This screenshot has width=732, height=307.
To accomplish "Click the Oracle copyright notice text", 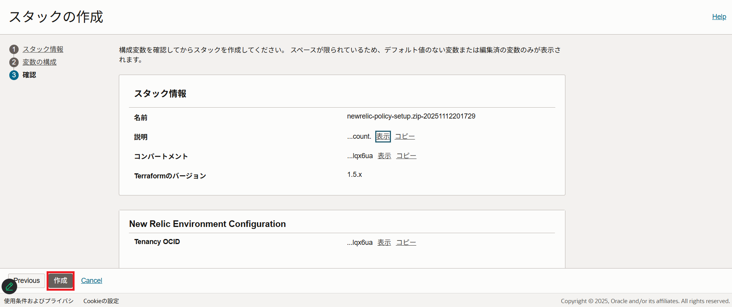I will (645, 301).
